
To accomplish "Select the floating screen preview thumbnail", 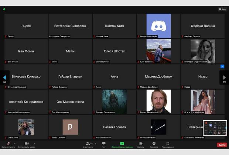I will click(215, 128).
